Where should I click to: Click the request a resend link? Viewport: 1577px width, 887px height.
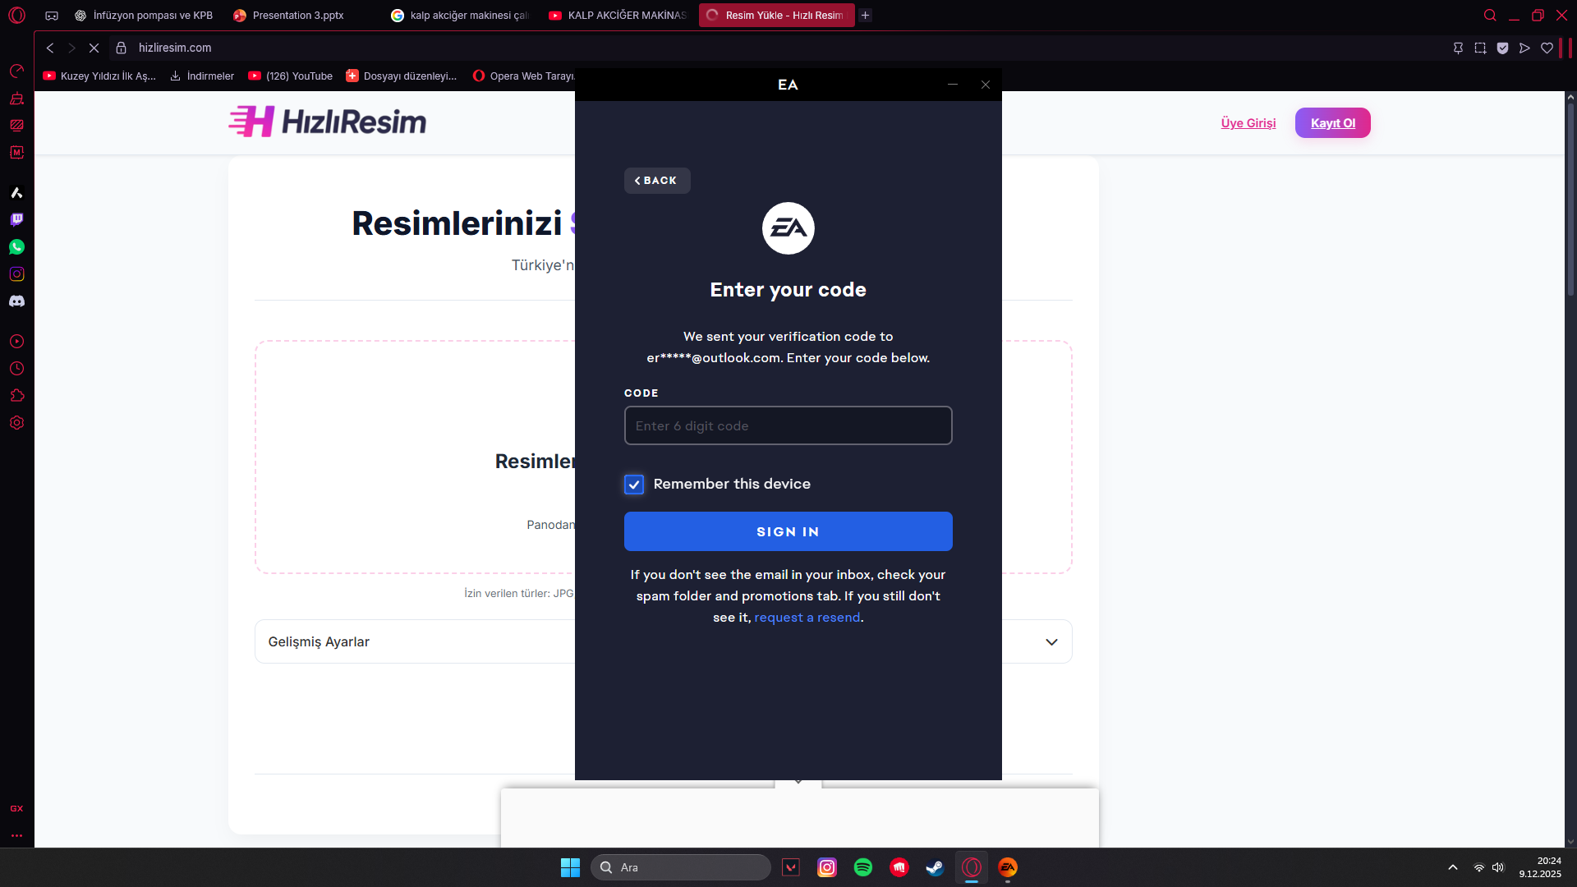[x=807, y=618]
